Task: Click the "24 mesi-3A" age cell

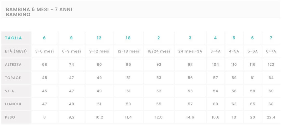Action: coord(190,51)
